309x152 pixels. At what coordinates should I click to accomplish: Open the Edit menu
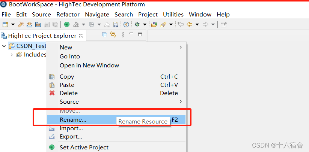click(21, 15)
